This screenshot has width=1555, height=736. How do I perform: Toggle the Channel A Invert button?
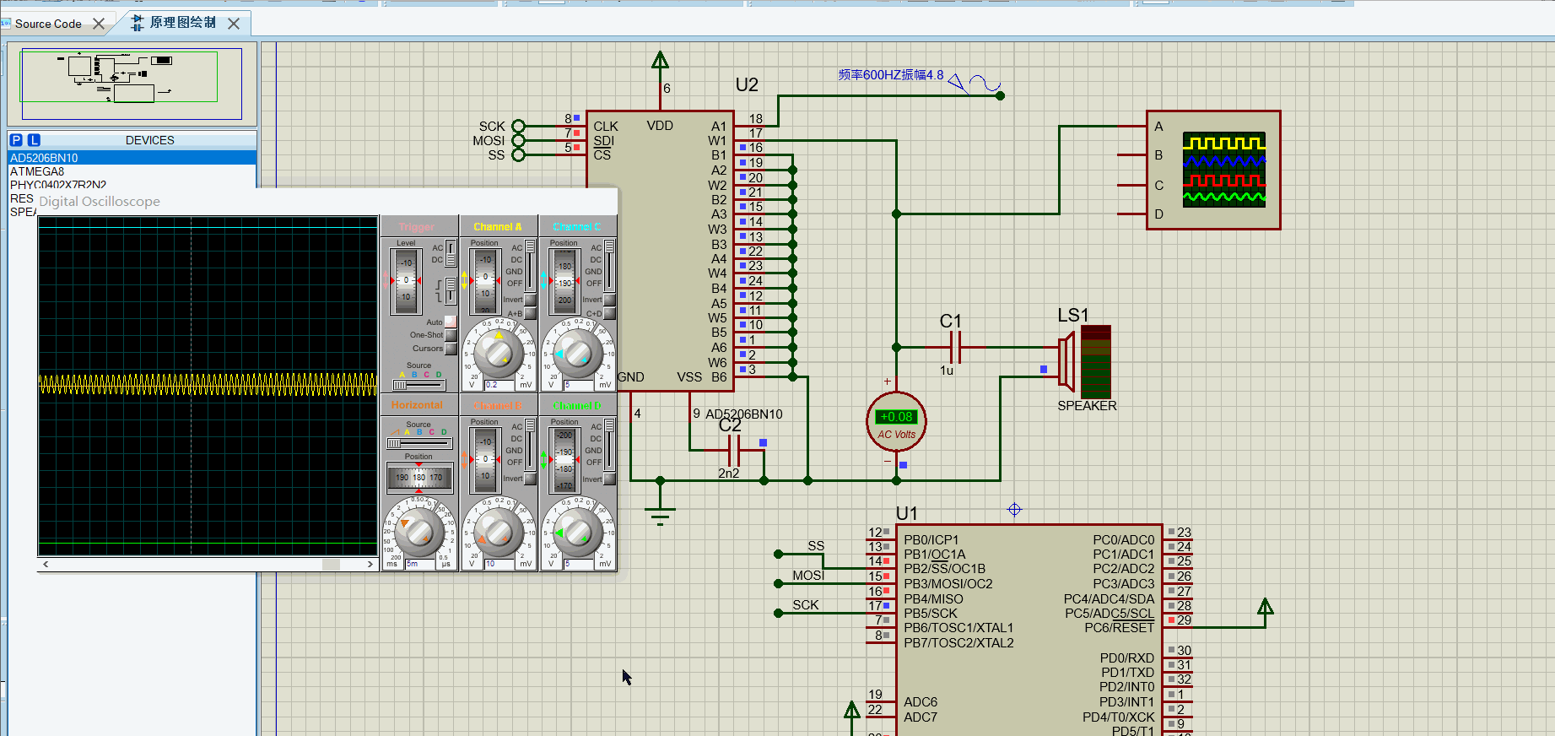pos(530,300)
